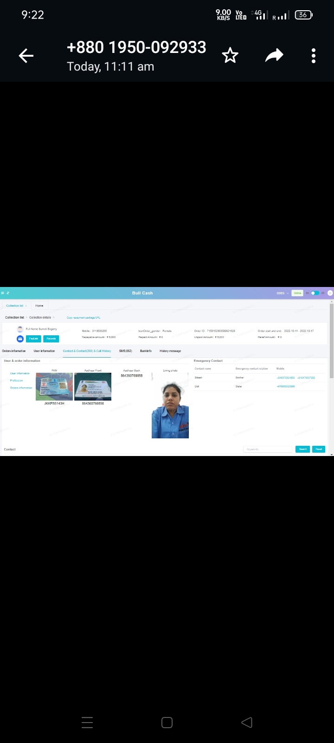Open the PAN card image thumbnail
Viewport: 334px width, 743px height.
(54, 386)
